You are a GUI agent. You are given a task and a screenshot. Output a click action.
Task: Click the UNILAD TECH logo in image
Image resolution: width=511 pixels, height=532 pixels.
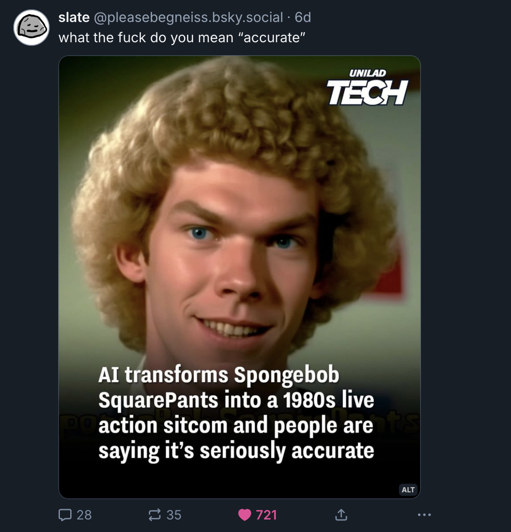click(x=367, y=87)
